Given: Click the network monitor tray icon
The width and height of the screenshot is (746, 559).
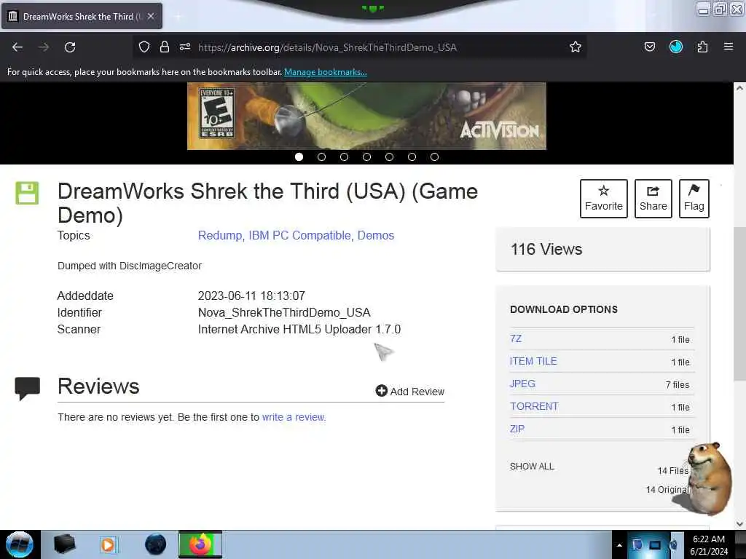Looking at the screenshot, I should point(655,544).
